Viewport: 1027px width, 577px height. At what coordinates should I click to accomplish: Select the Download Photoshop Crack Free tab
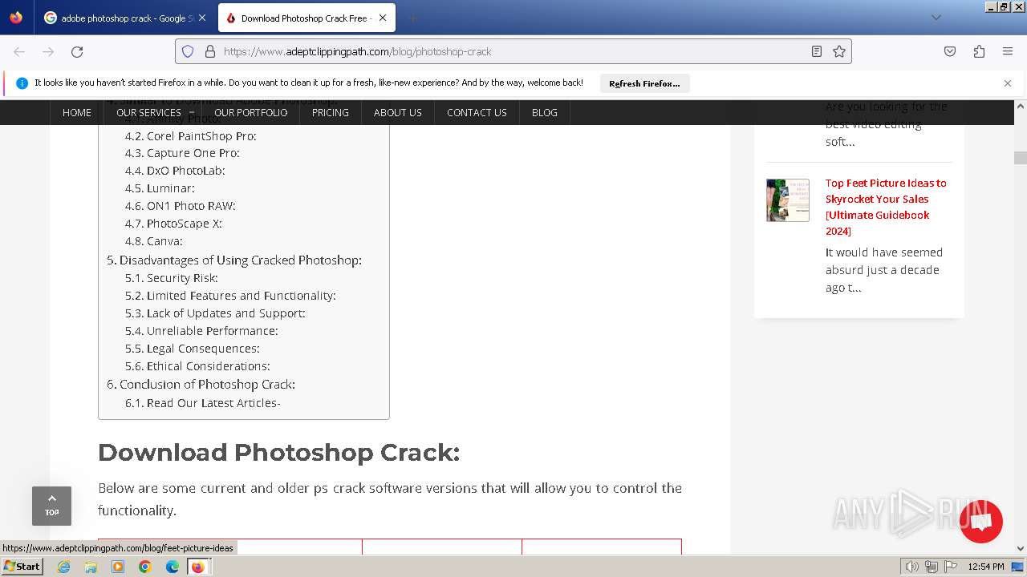coord(305,18)
